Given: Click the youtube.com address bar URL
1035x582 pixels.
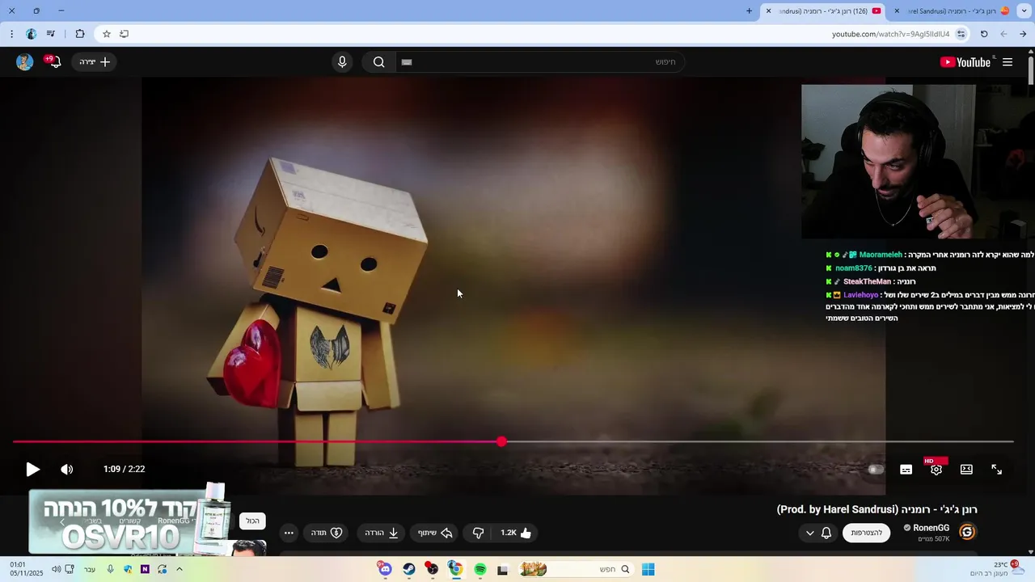Looking at the screenshot, I should (890, 34).
